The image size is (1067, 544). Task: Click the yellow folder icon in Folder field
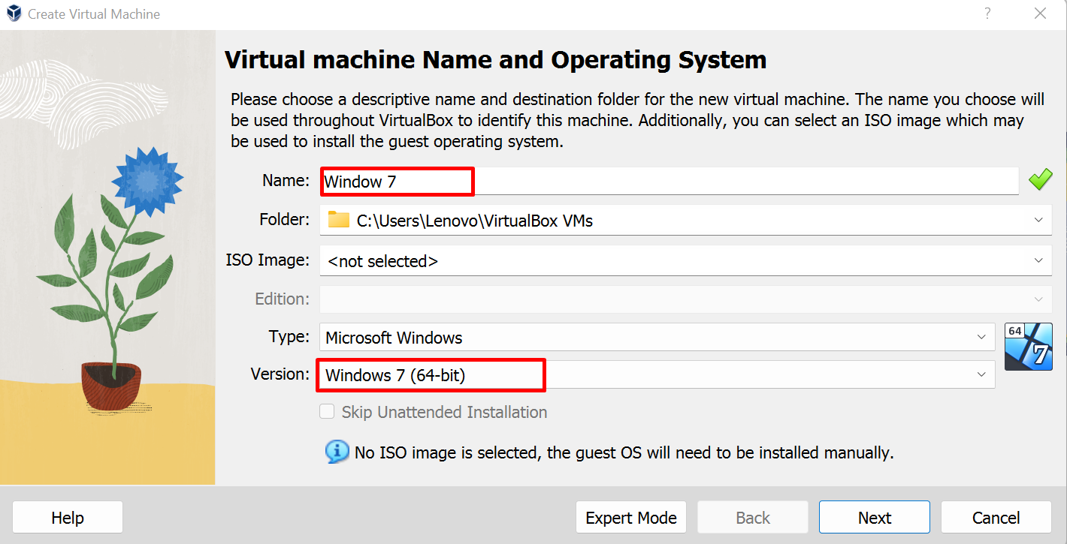pyautogui.click(x=339, y=220)
